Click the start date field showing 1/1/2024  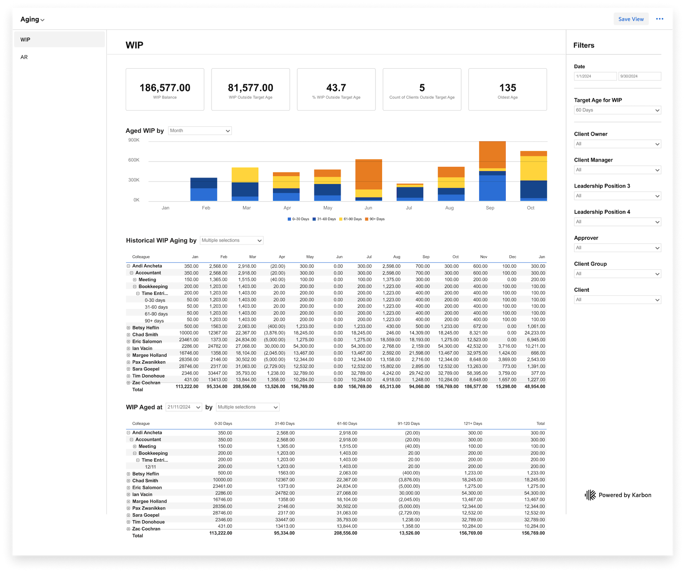tap(595, 76)
